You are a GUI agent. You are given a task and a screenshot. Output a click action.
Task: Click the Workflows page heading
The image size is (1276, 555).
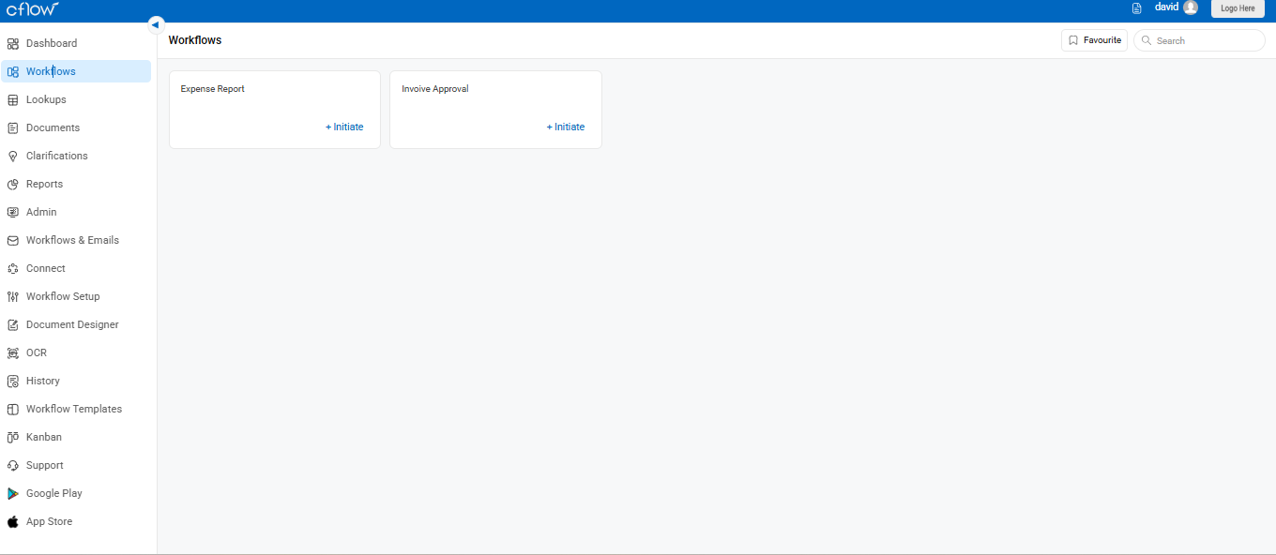[195, 40]
